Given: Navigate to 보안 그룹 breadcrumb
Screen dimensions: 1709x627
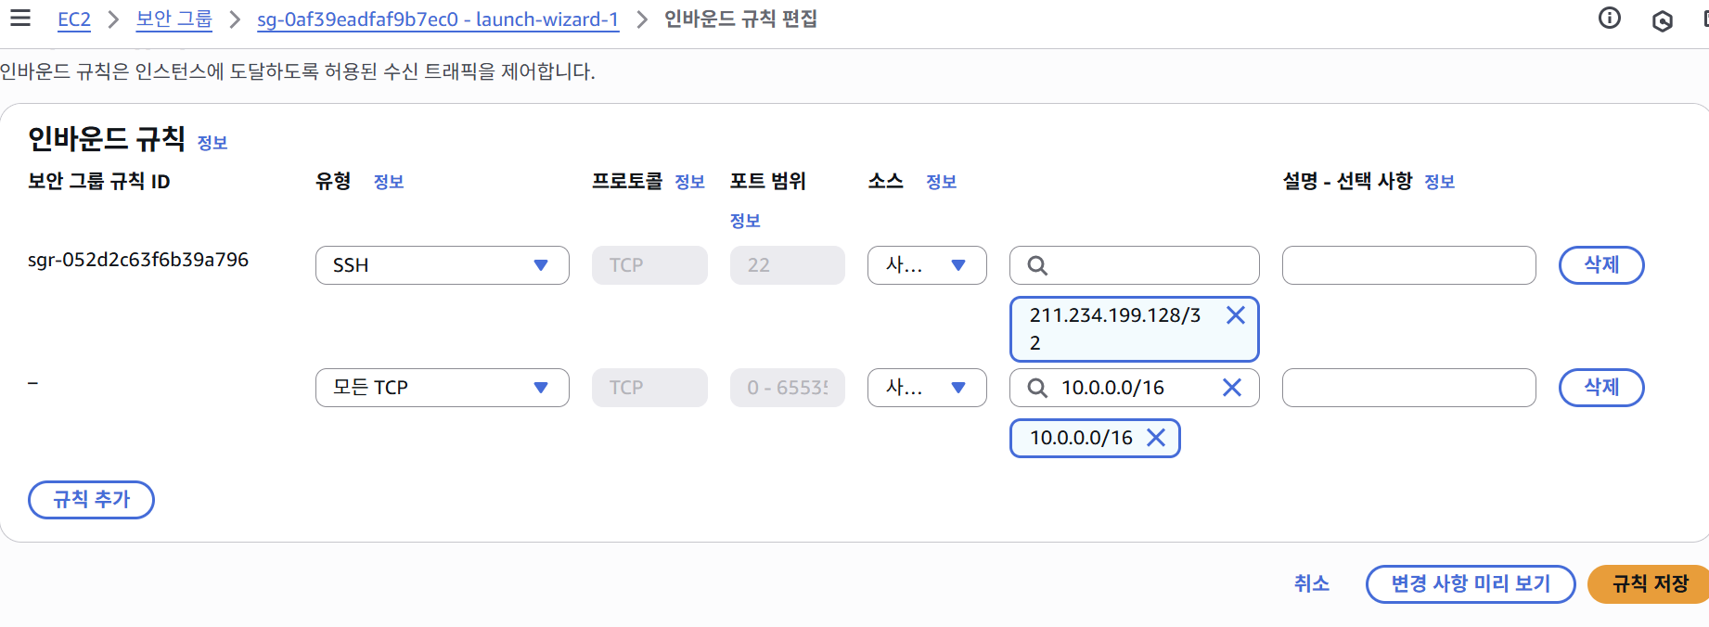Looking at the screenshot, I should (x=173, y=19).
